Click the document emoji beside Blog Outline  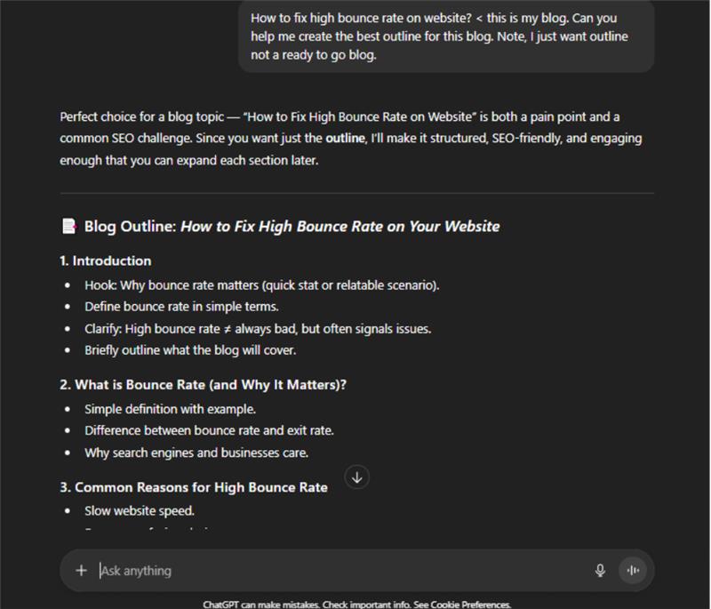(68, 226)
